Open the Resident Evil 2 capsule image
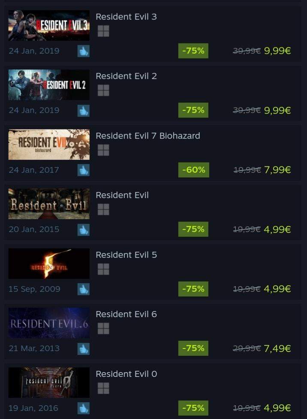The image size is (307, 419). pos(49,85)
